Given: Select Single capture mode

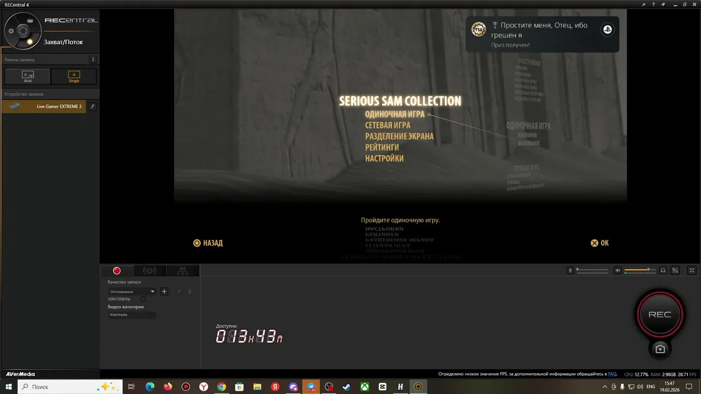Looking at the screenshot, I should tap(74, 77).
